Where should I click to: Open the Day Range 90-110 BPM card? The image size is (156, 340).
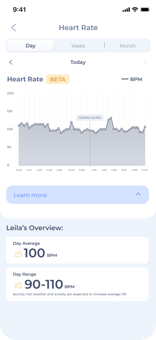(77, 284)
